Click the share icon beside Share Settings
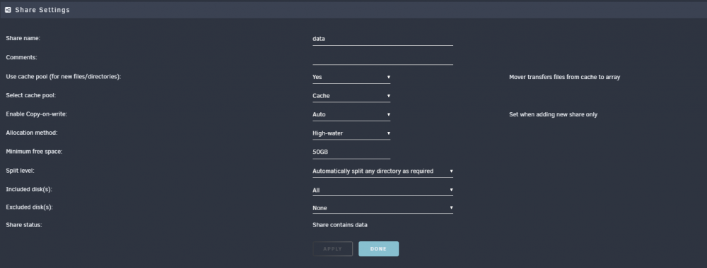 click(8, 10)
